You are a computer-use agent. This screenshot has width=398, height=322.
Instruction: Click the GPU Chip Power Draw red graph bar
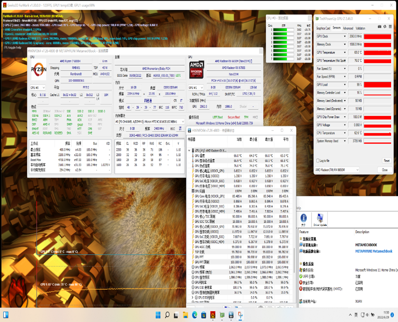tap(377, 117)
